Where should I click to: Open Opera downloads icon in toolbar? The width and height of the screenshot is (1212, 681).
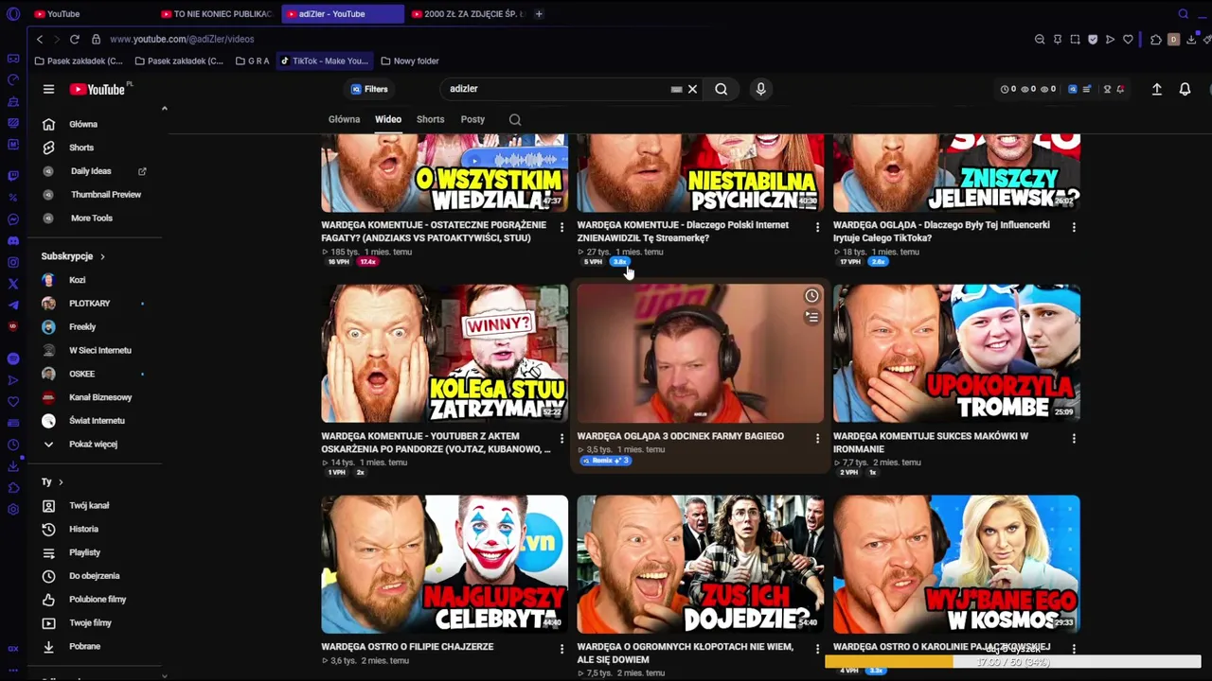click(1191, 39)
